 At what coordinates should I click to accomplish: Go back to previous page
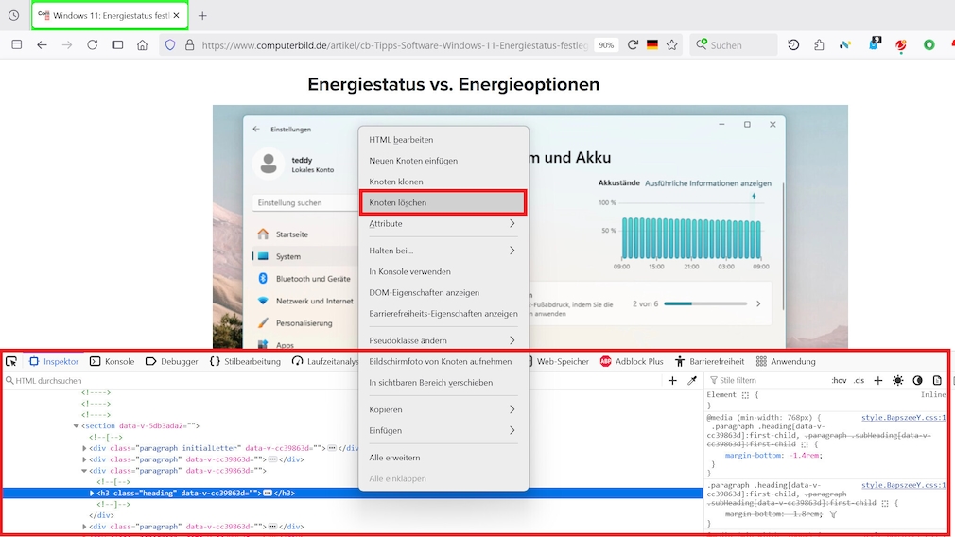[x=42, y=45]
